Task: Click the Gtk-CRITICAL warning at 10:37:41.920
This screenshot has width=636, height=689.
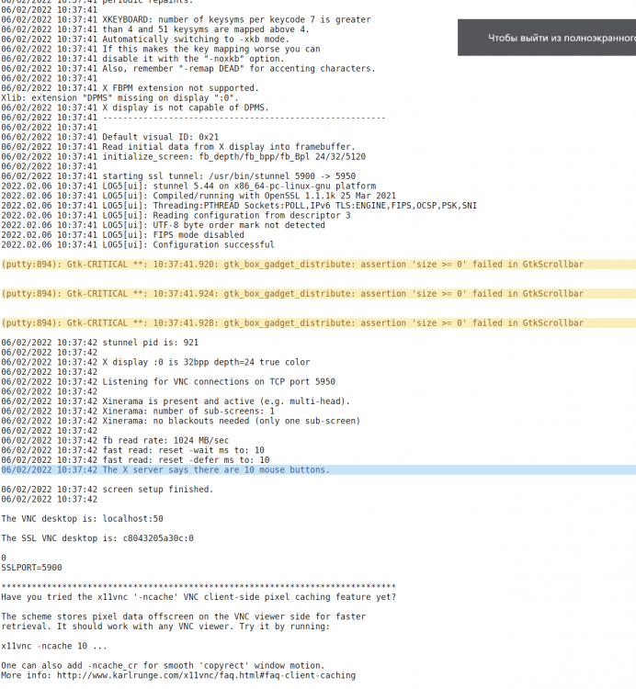Action: pyautogui.click(x=318, y=264)
